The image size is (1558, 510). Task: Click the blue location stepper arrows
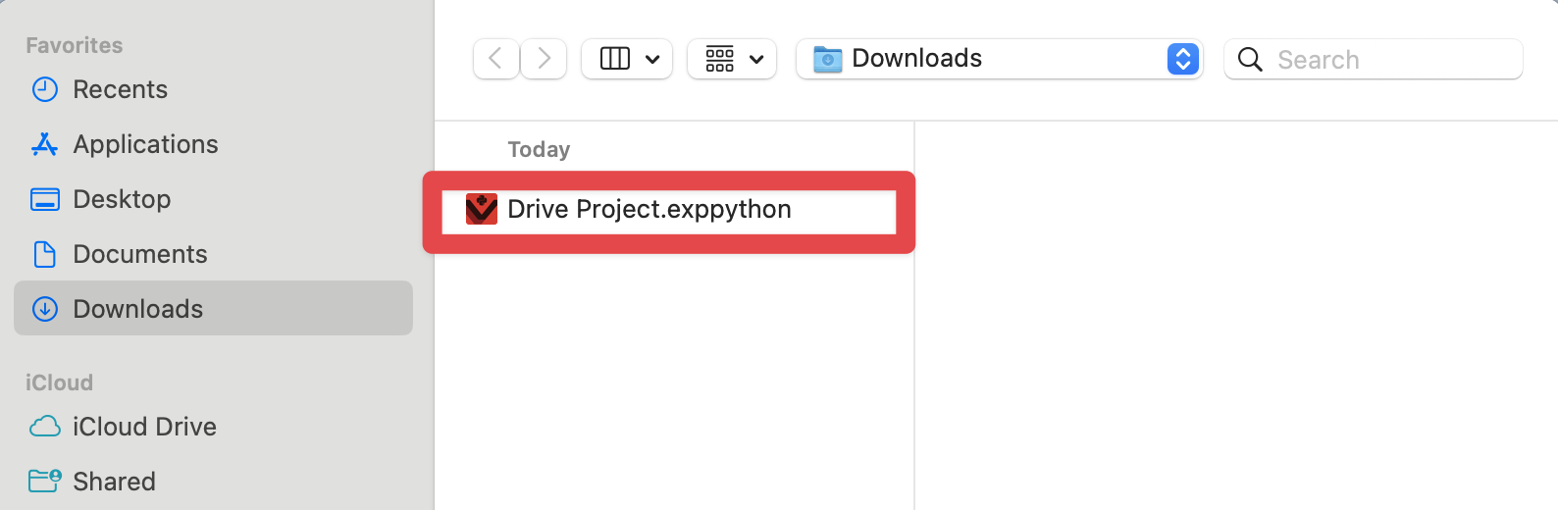(x=1182, y=59)
